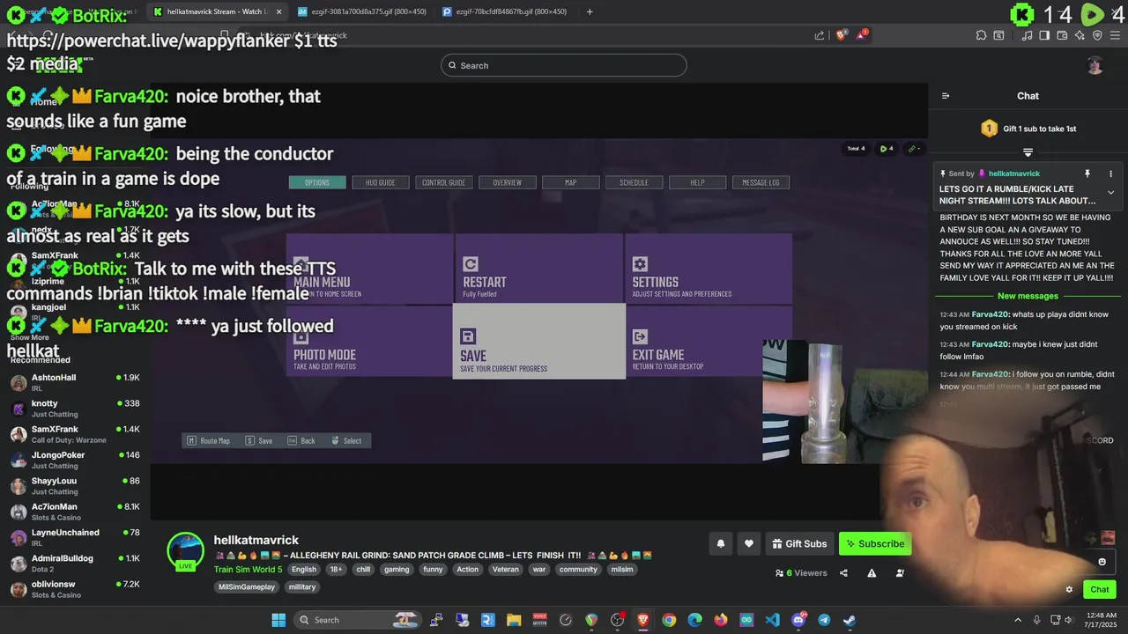This screenshot has height=634, width=1128.
Task: Click Brave Shields lion icon
Action: [x=841, y=35]
